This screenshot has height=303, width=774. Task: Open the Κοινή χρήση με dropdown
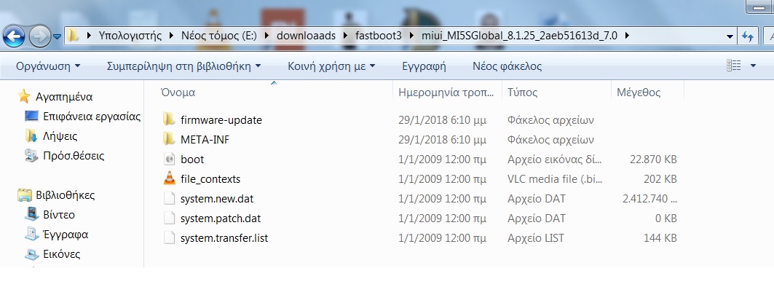pyautogui.click(x=331, y=66)
